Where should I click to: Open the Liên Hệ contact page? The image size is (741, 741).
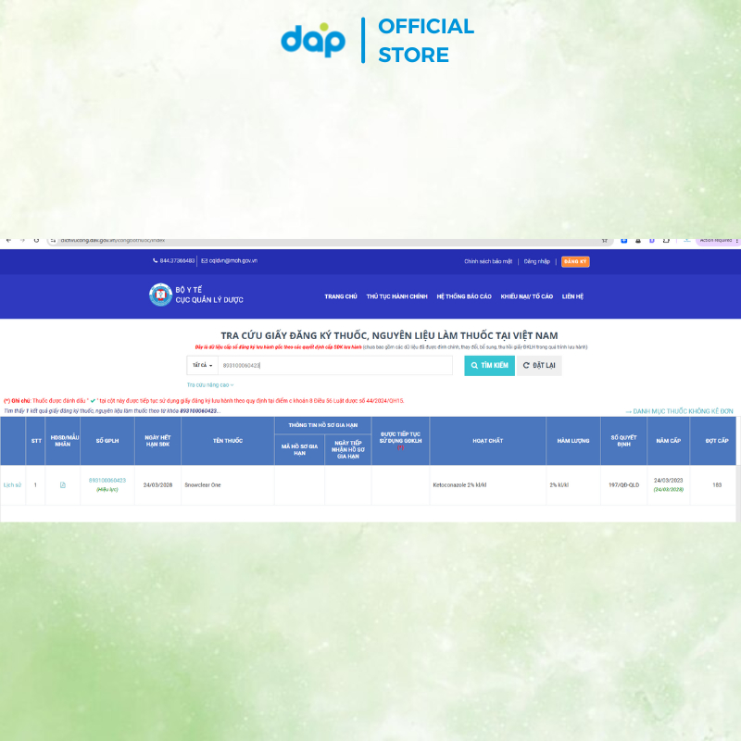click(572, 296)
